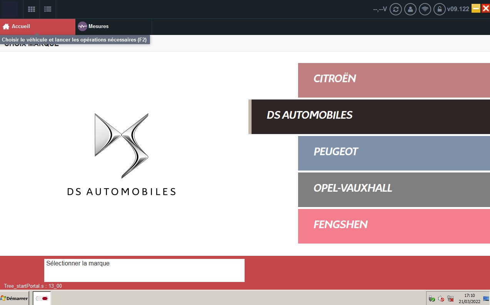Open the list view icon
Screen dimensions: 490x305
click(x=48, y=9)
